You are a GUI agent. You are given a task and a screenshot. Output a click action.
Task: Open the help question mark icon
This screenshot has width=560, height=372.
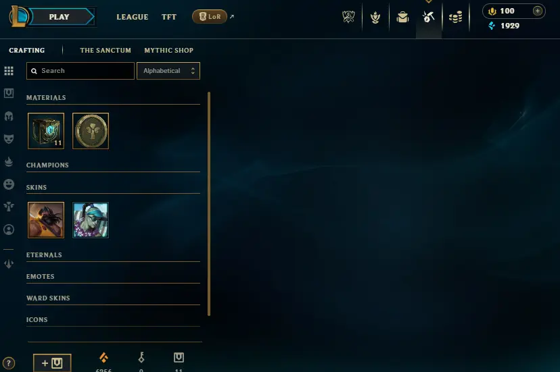(9, 363)
